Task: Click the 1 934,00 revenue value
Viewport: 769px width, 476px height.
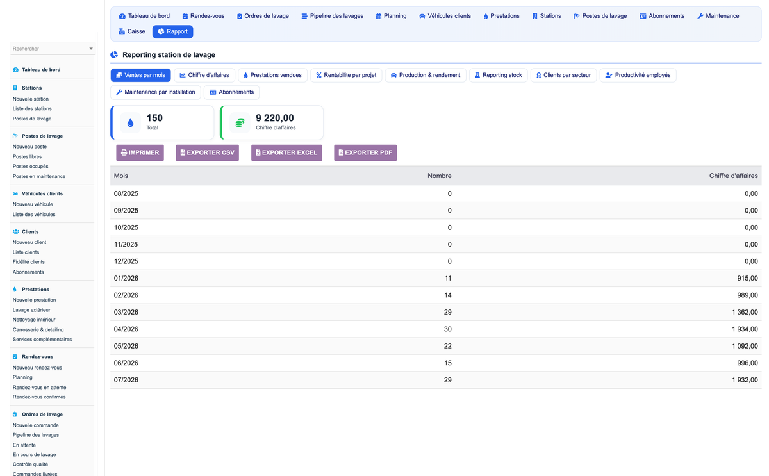Action: pyautogui.click(x=745, y=329)
